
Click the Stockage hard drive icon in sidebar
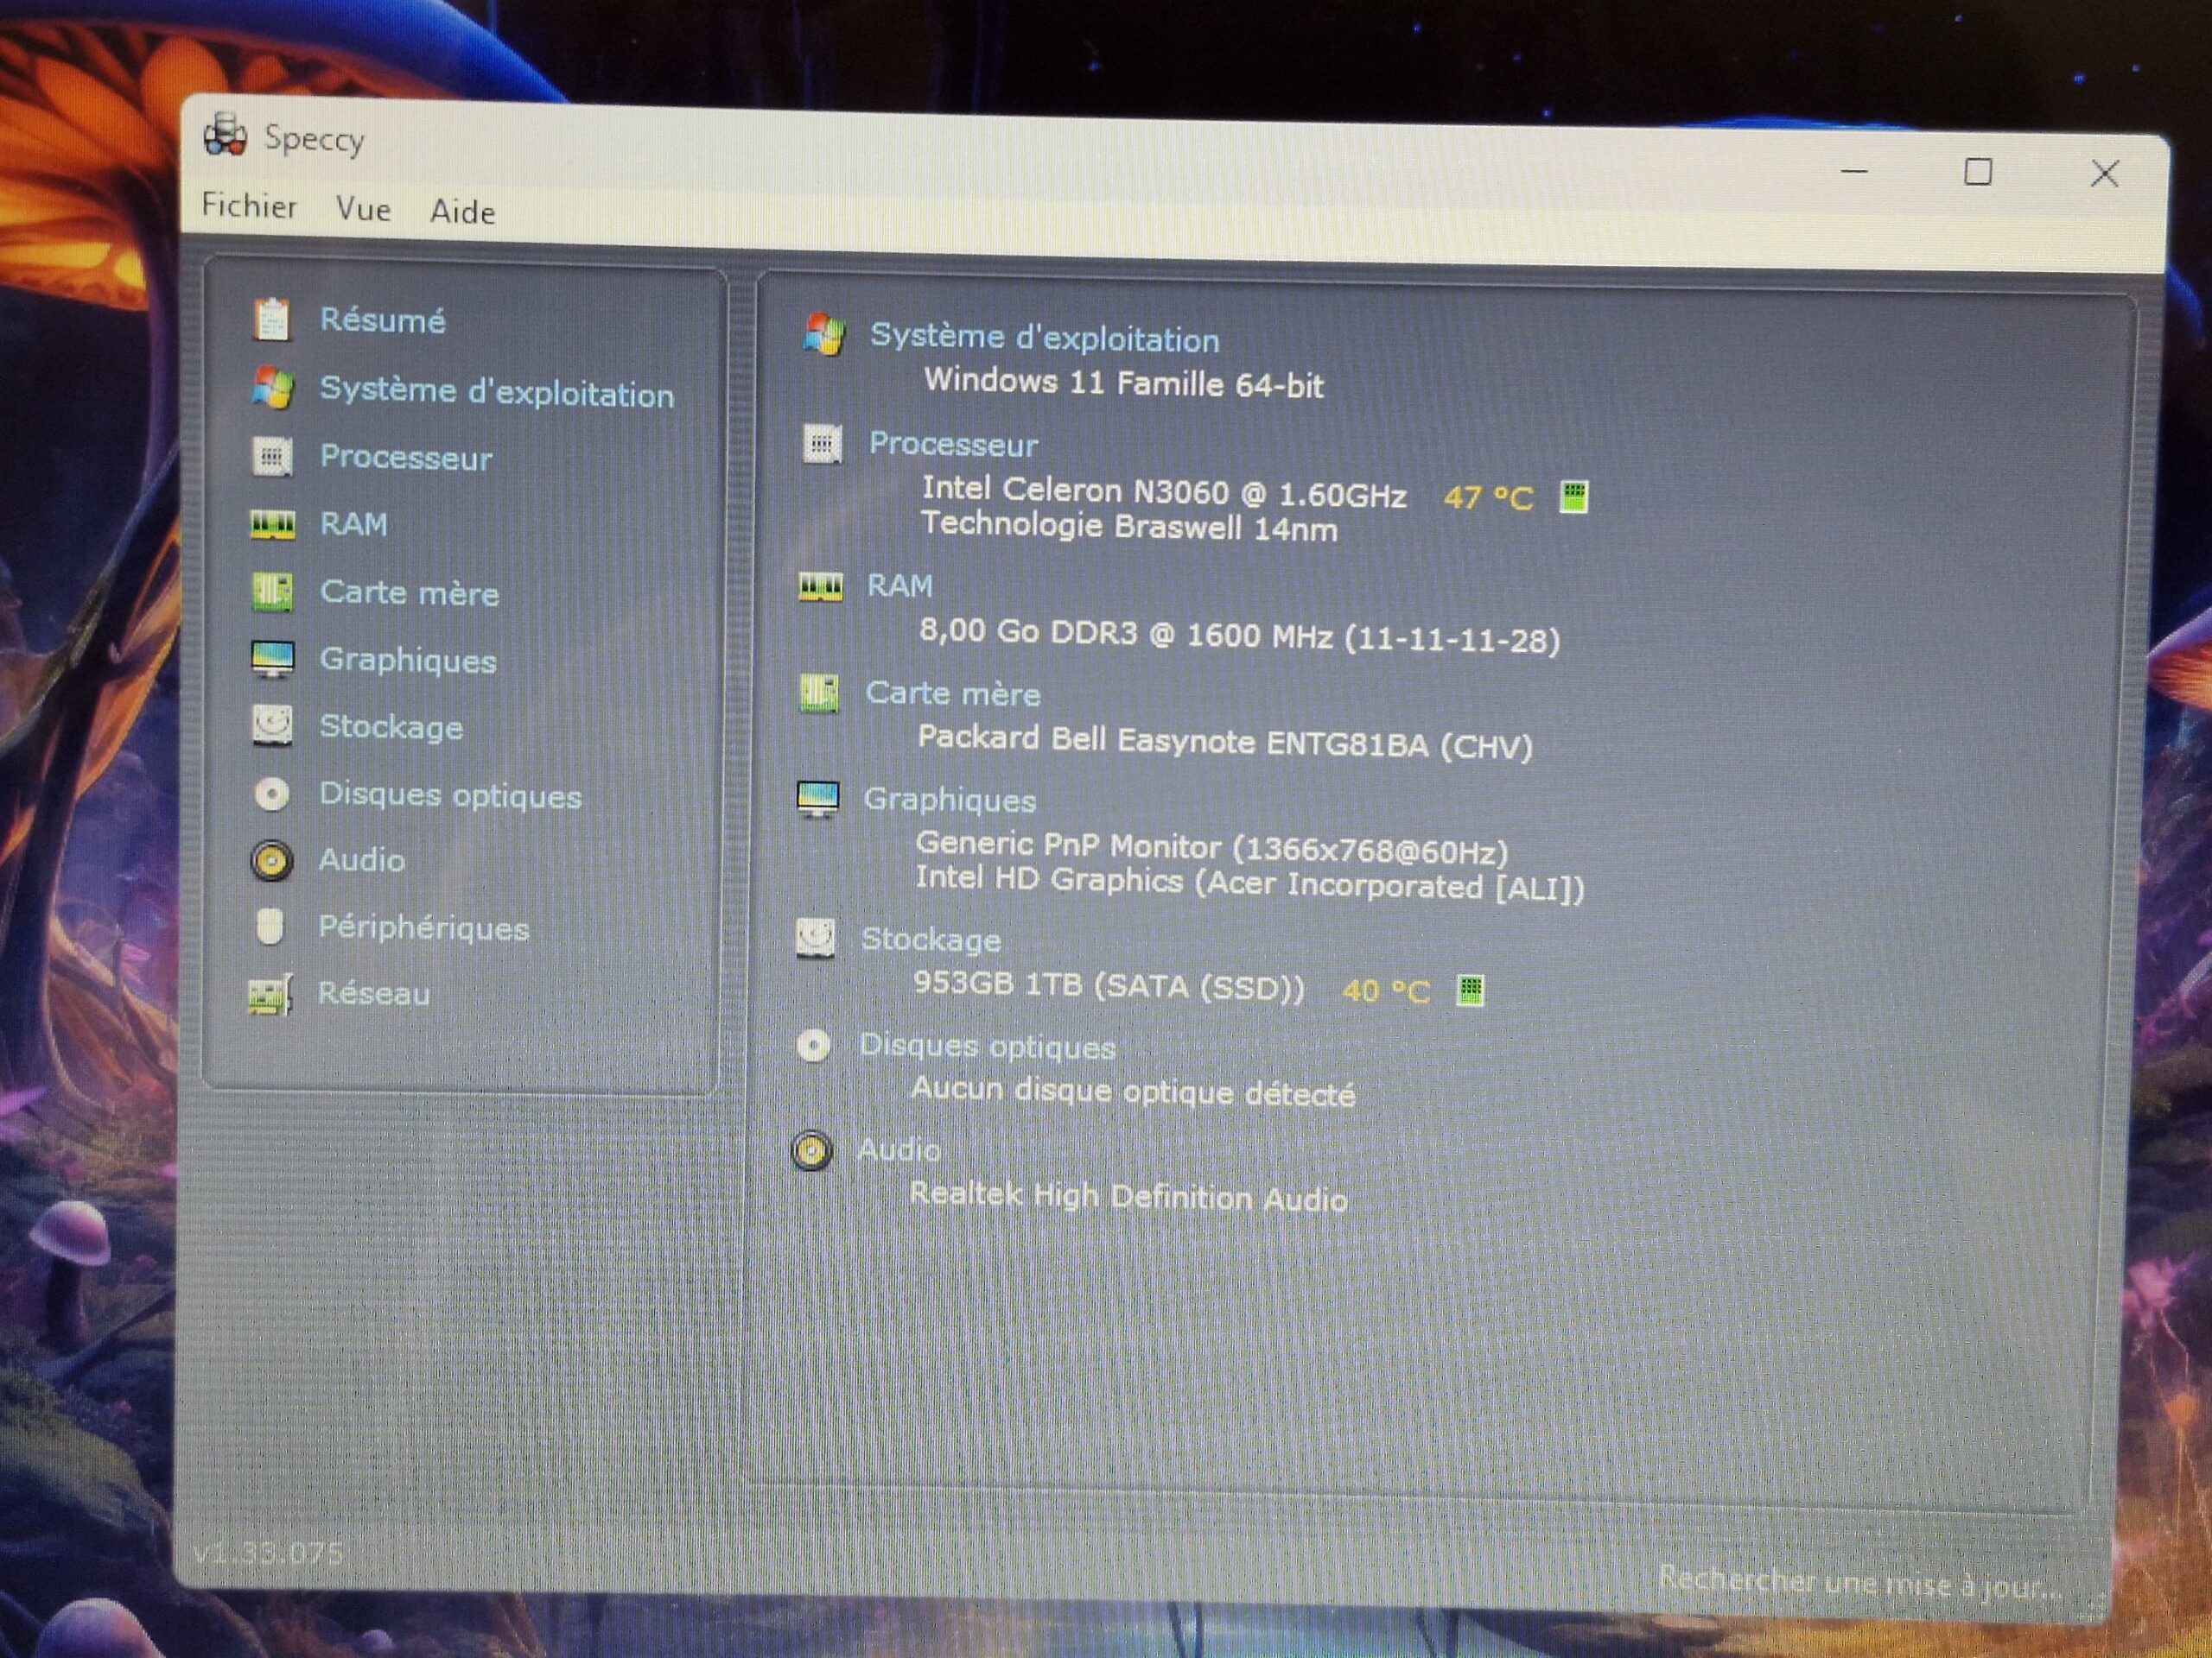[271, 725]
